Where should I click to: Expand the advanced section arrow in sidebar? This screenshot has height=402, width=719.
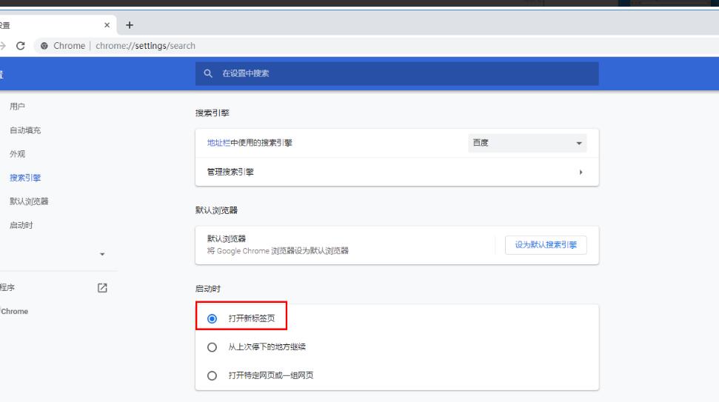102,255
